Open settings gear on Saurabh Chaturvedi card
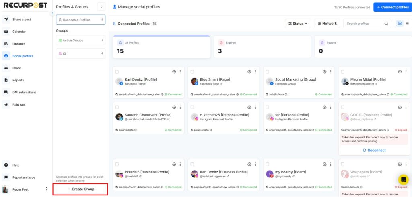The height and width of the screenshot is (197, 412). [x=174, y=107]
